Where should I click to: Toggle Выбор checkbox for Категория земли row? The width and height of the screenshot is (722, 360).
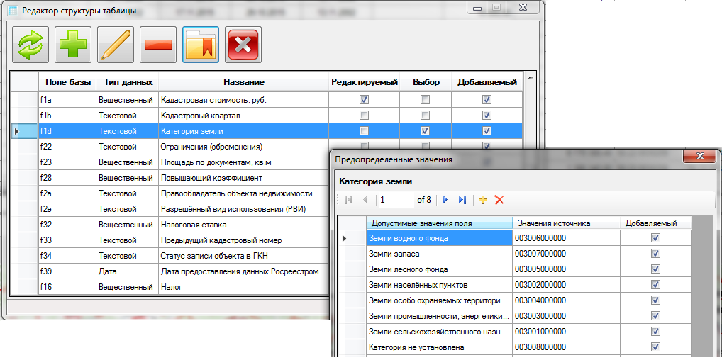(x=426, y=130)
